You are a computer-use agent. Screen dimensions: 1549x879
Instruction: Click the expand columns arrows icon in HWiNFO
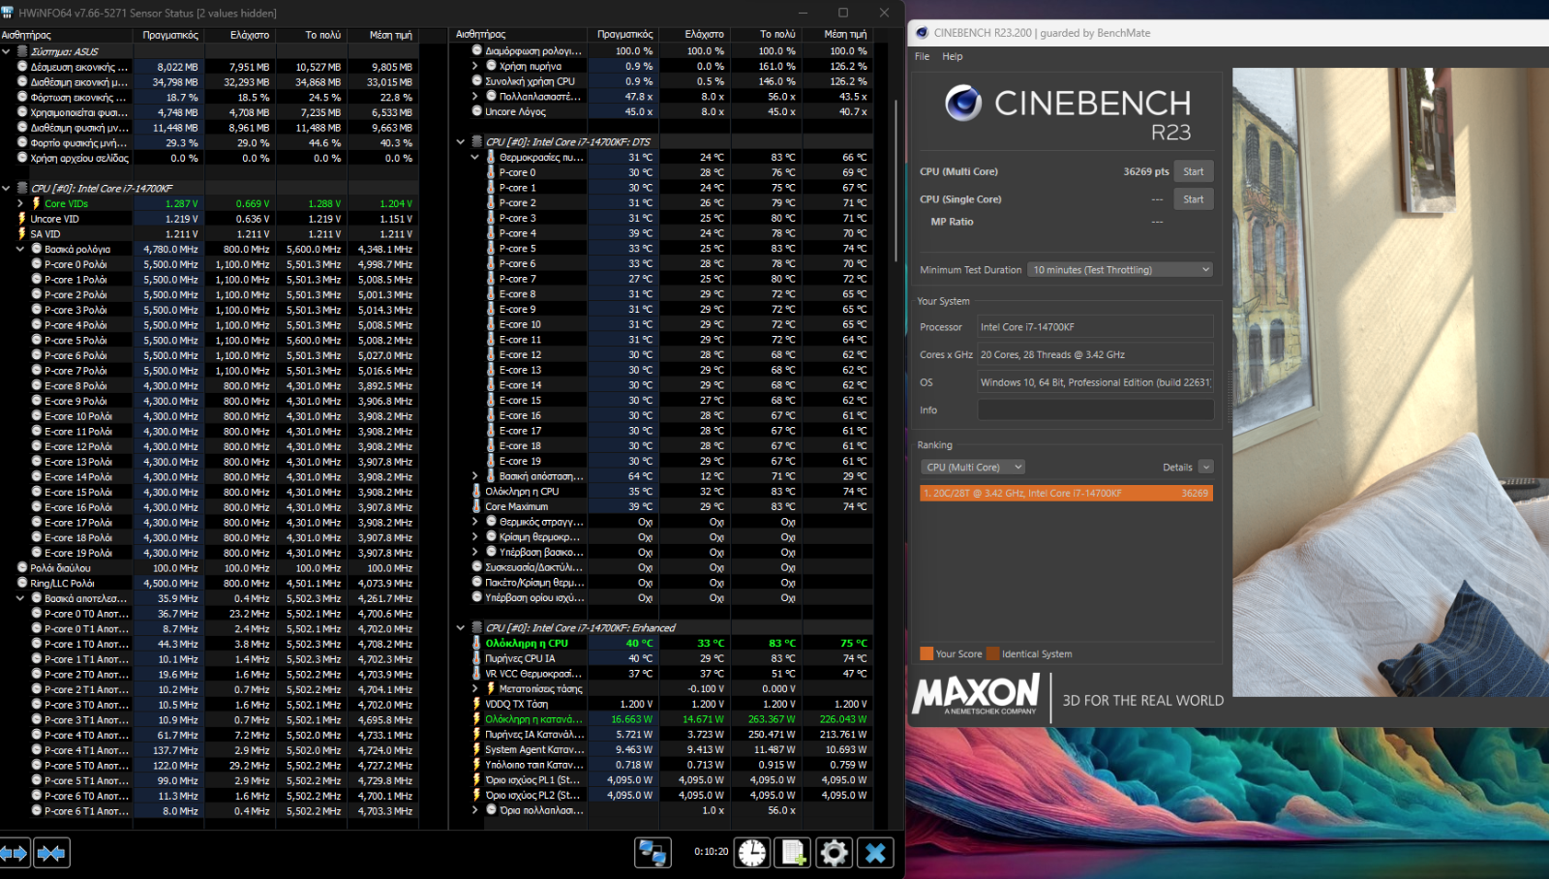(15, 853)
